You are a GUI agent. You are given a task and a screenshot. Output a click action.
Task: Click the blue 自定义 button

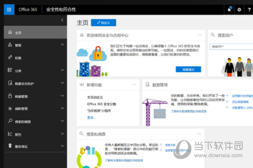pos(103,22)
